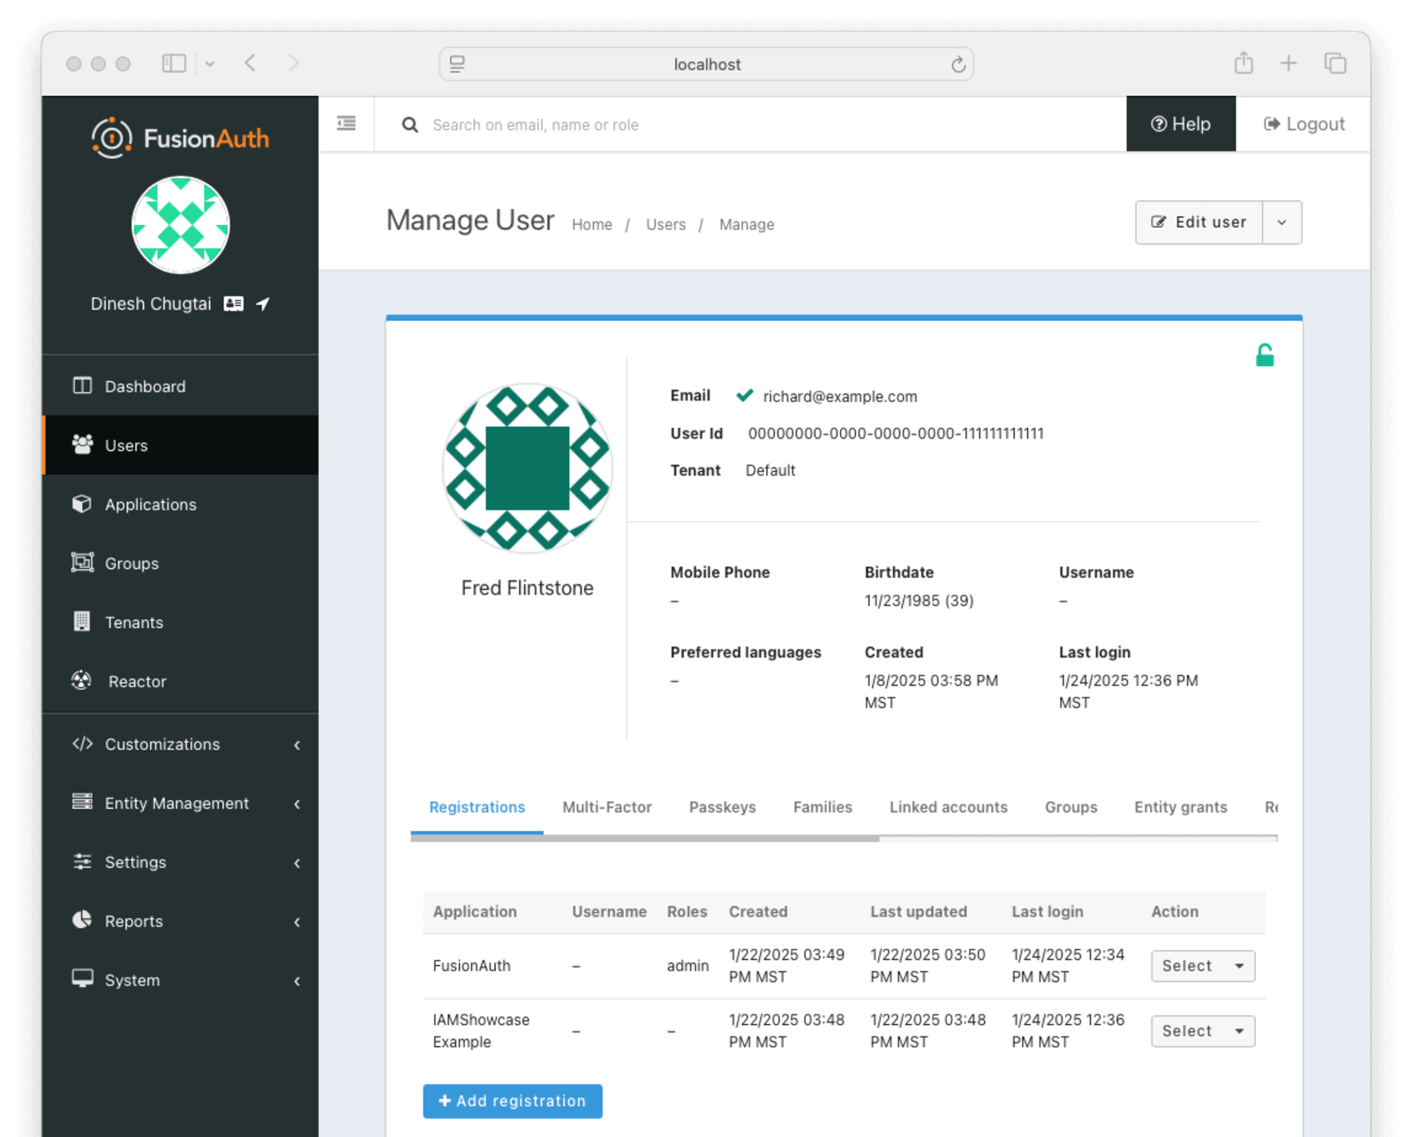
Task: Click the Groups sidebar icon
Action: 82,563
